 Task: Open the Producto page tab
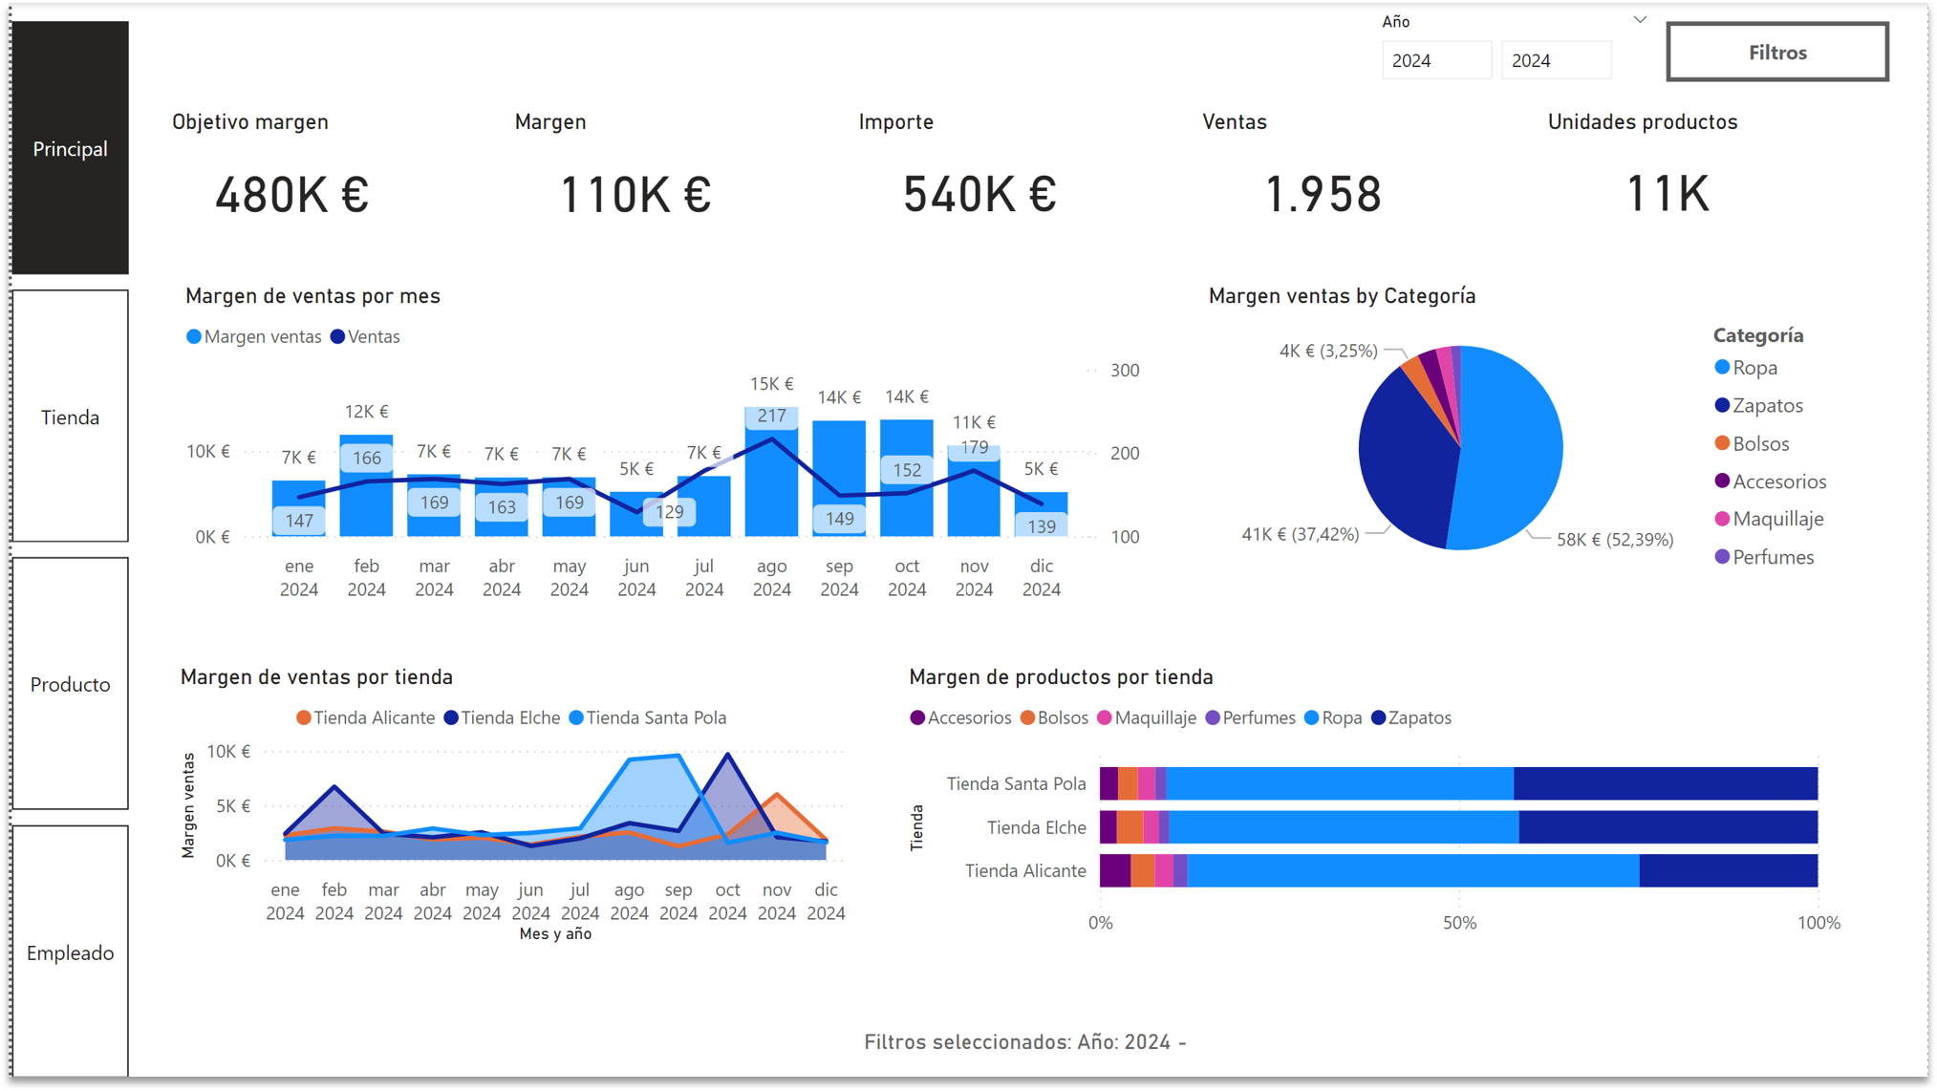coord(70,684)
